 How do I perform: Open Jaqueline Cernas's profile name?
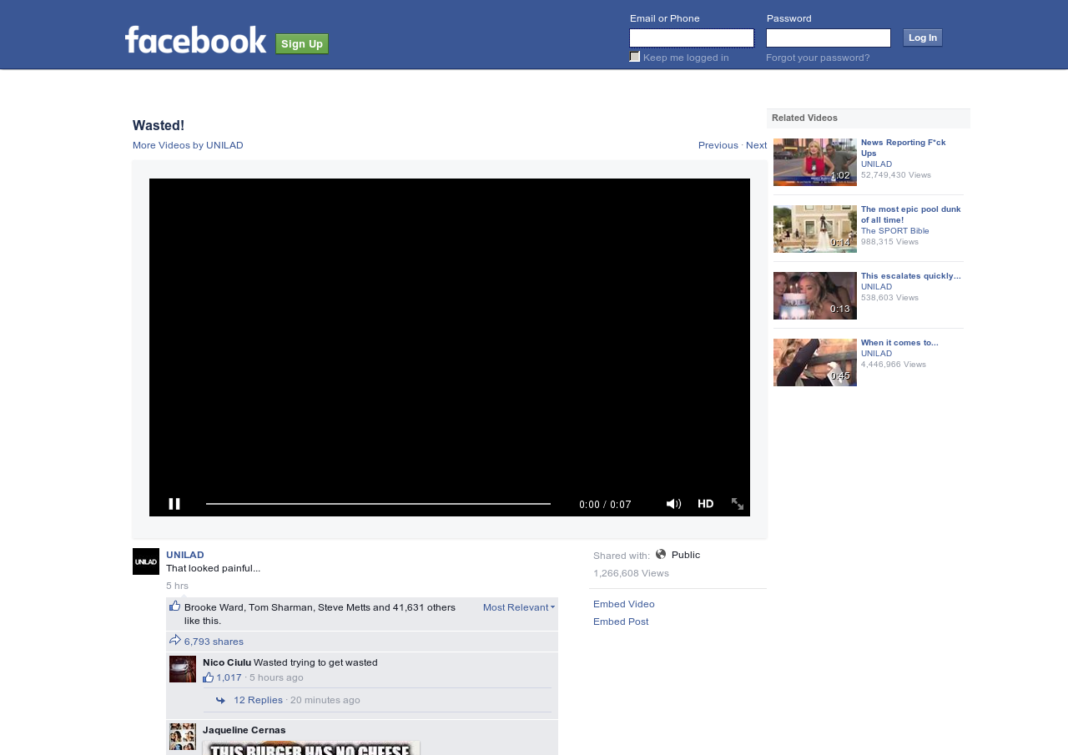click(x=244, y=730)
